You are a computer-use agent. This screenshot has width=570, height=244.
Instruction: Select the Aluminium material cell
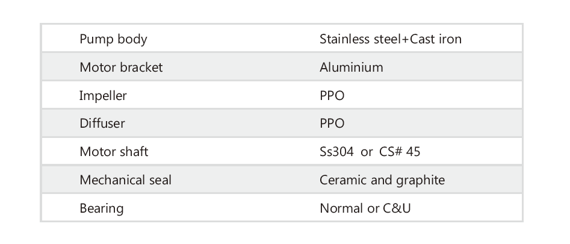tap(351, 67)
